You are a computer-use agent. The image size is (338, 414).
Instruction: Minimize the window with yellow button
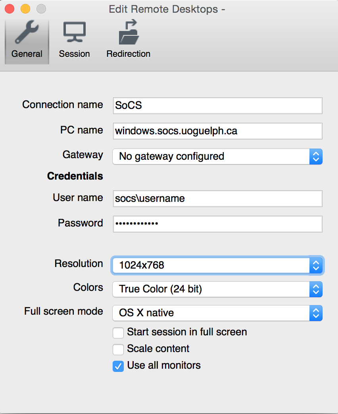pos(25,8)
